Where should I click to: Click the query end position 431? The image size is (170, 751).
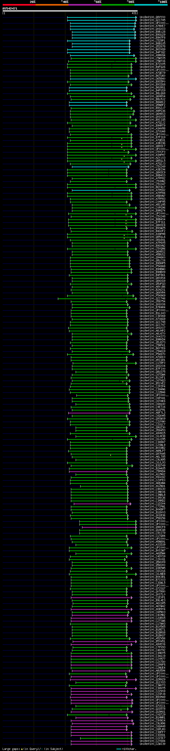pos(134,13)
